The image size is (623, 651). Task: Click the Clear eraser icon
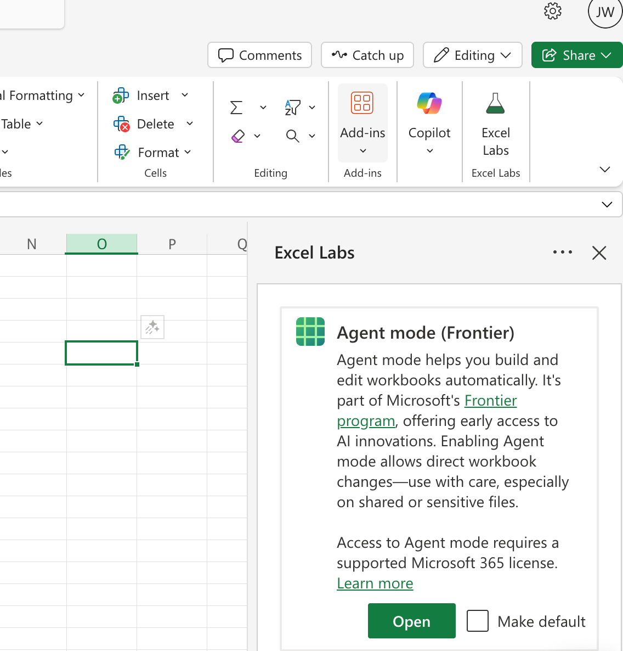[238, 136]
